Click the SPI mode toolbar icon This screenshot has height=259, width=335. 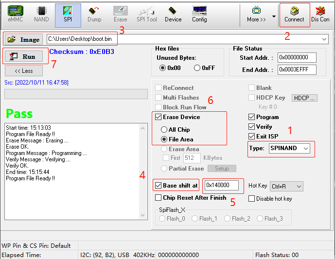[68, 14]
